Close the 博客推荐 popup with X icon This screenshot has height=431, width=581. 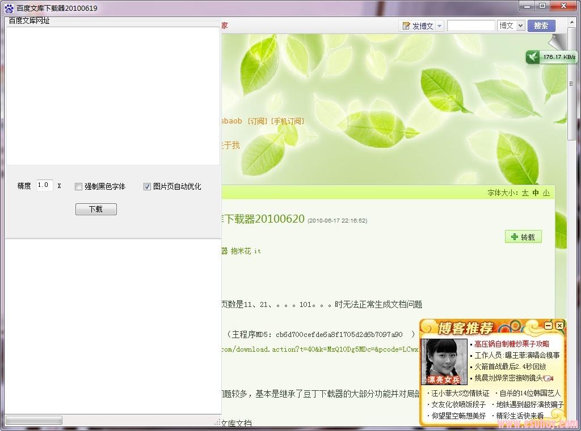559,326
